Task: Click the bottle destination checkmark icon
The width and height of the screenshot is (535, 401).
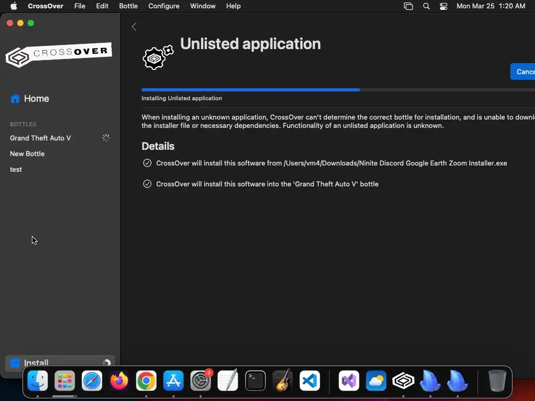Action: 147,184
